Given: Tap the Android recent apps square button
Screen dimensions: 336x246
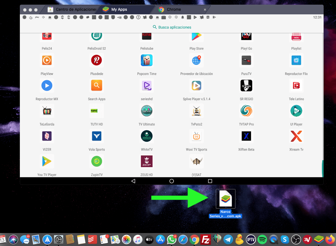Looking at the screenshot, I should point(210,181).
